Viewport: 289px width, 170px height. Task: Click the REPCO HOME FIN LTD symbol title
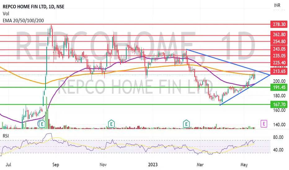click(33, 7)
